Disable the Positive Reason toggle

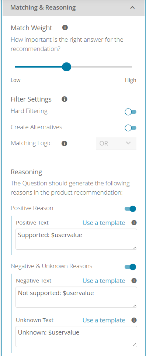131,209
